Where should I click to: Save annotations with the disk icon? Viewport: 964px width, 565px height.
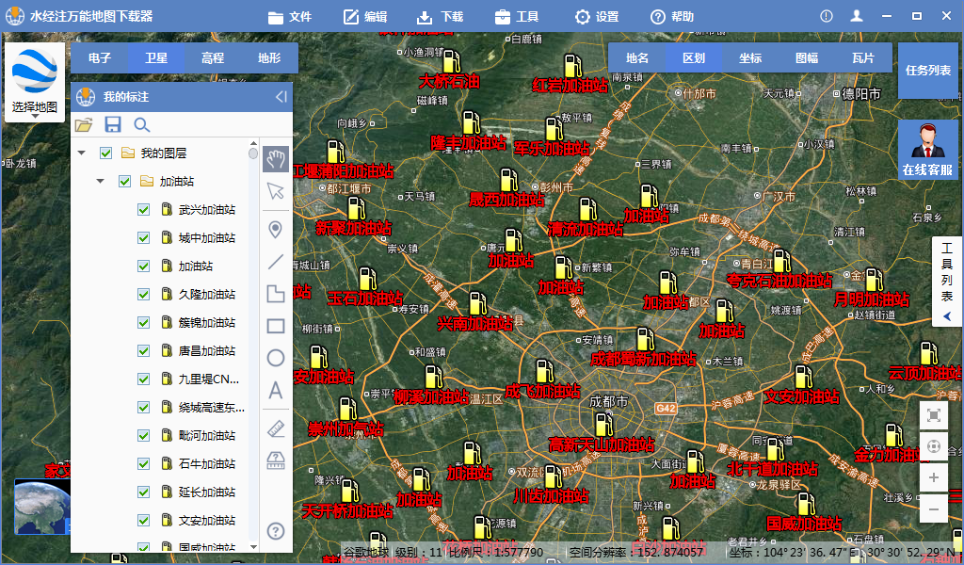coord(113,125)
